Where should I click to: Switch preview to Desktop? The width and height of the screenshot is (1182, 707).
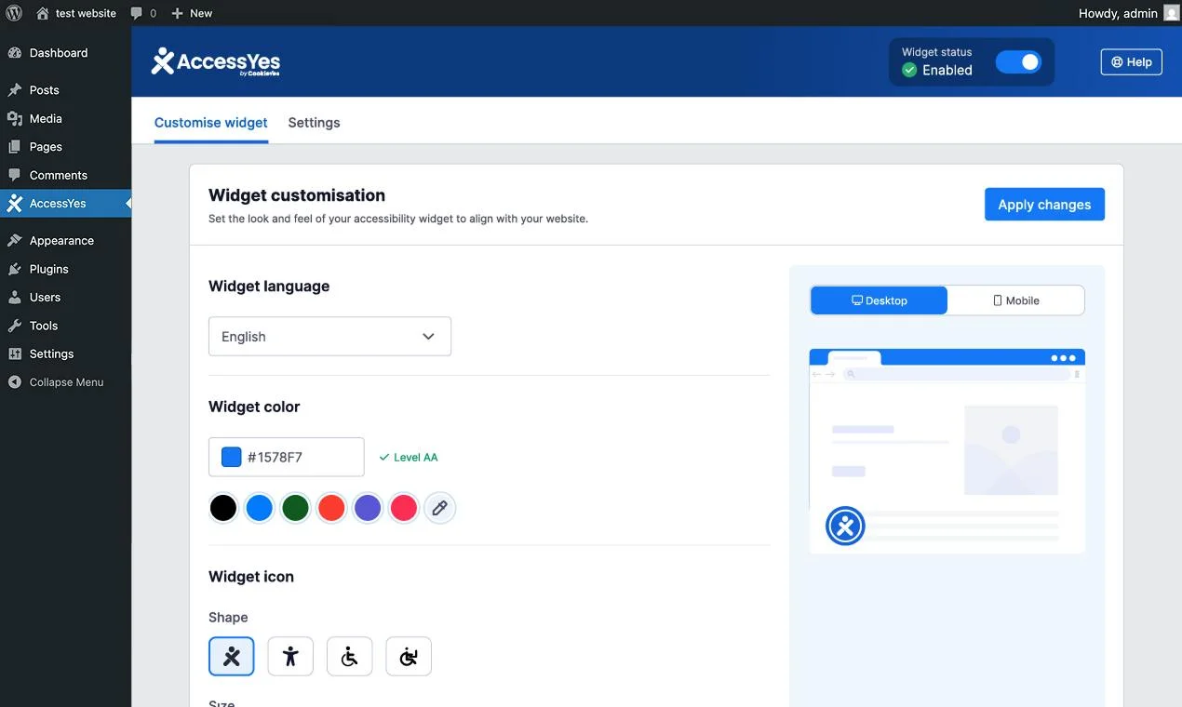pos(879,300)
